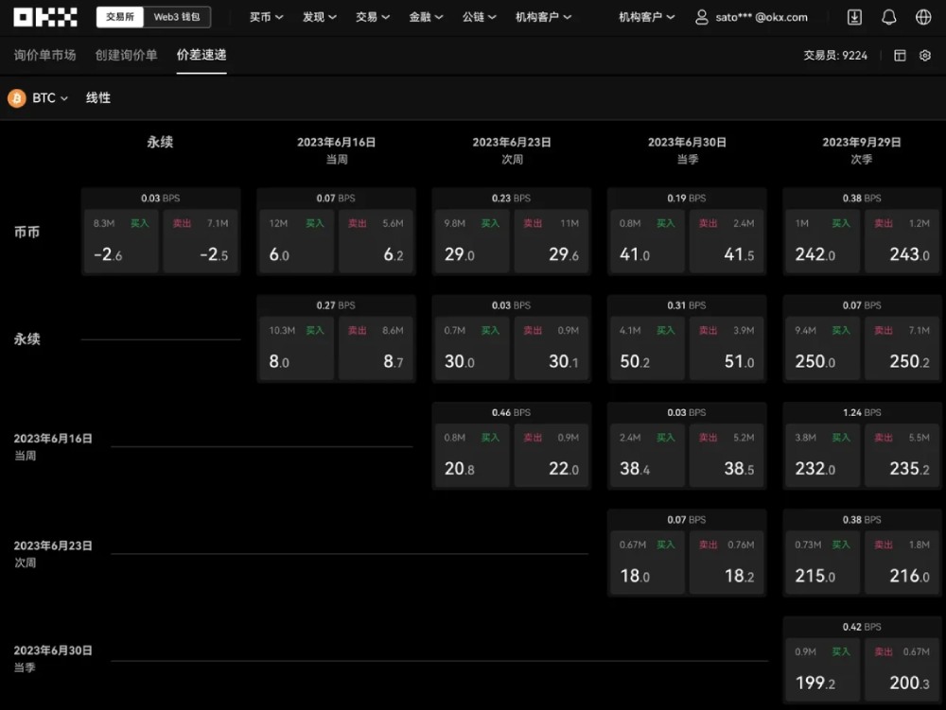Screen dimensions: 946x710
Task: Expand the 买币 menu dropdown
Action: point(266,17)
